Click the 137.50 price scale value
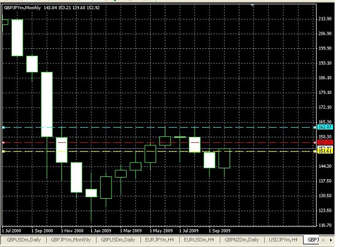Image resolution: width=340 pixels, height=247 pixels. point(325,181)
